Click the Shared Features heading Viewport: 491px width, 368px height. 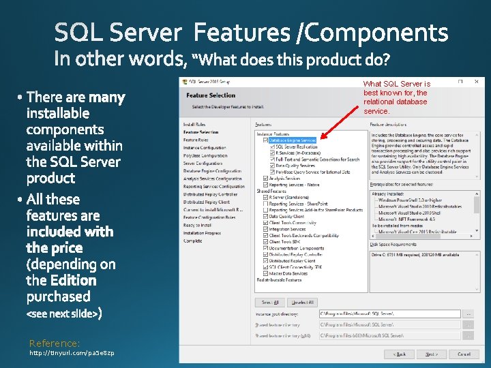[x=271, y=191]
